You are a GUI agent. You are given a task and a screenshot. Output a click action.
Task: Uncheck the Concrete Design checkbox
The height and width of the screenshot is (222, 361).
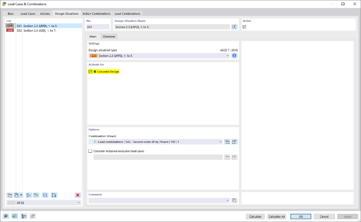tap(90, 72)
